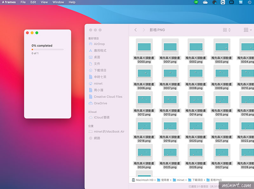Select thumbnail of 0021.png

(x=222, y=126)
